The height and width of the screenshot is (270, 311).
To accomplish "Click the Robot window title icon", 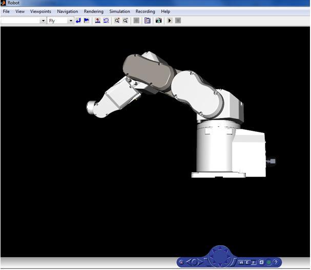I will (x=4, y=3).
